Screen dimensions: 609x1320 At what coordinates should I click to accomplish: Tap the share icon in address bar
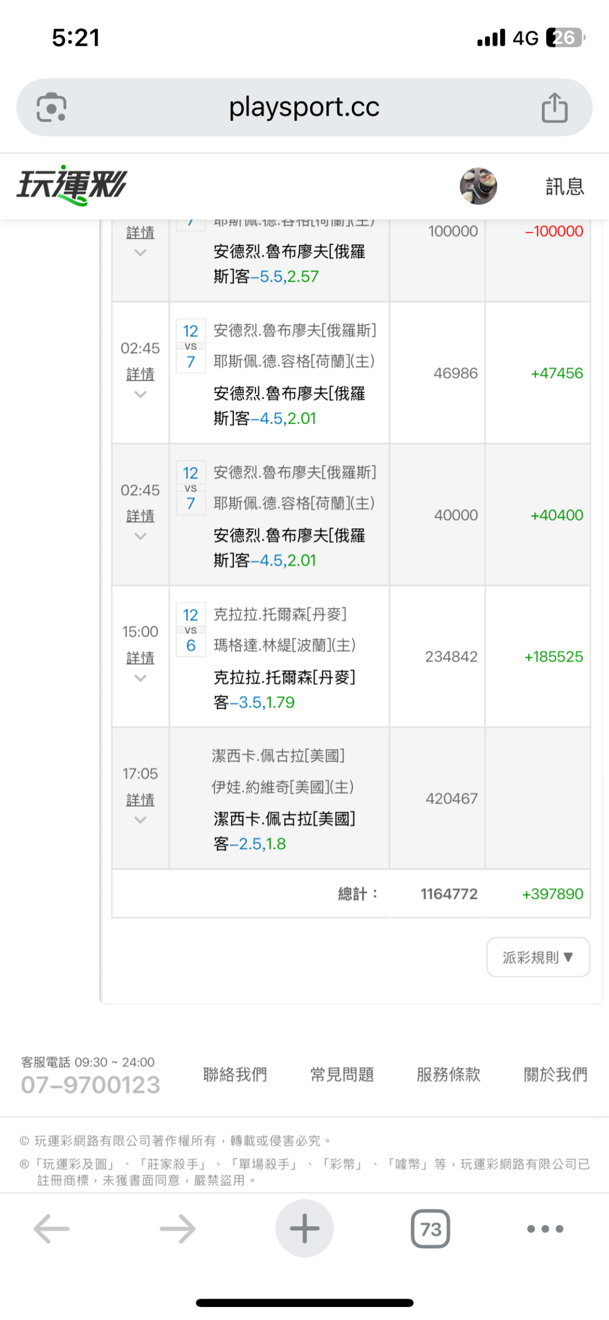pyautogui.click(x=554, y=107)
